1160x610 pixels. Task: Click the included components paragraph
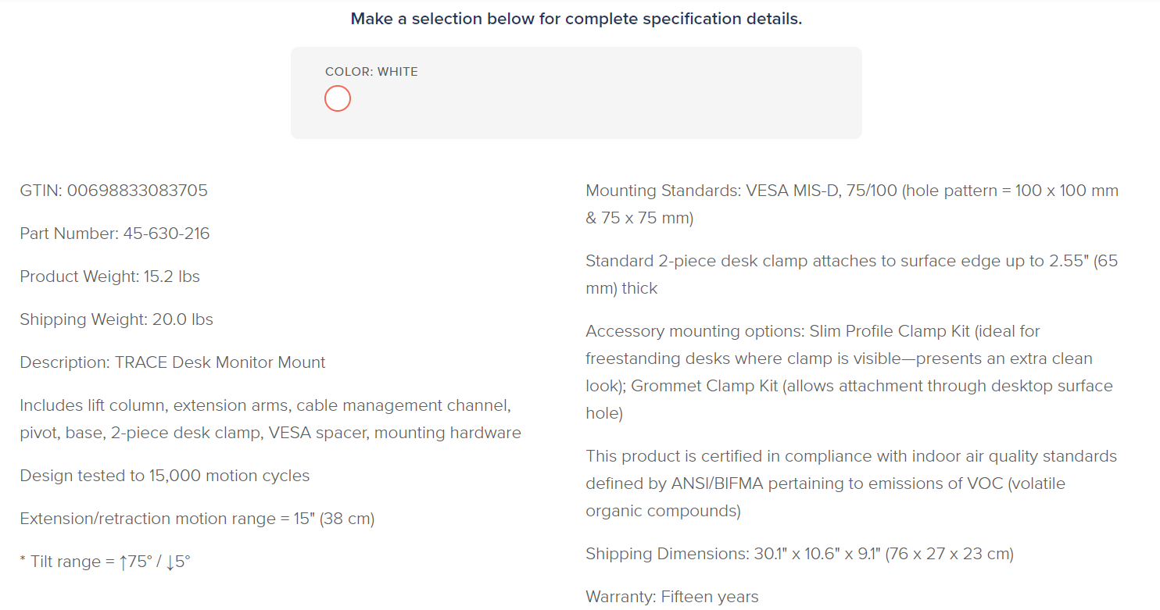pos(270,419)
